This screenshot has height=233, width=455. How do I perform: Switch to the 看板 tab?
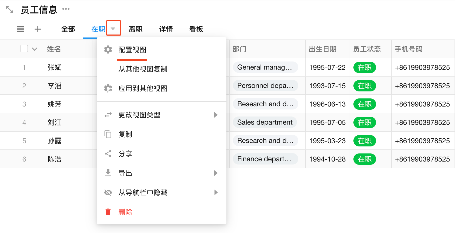pyautogui.click(x=196, y=29)
